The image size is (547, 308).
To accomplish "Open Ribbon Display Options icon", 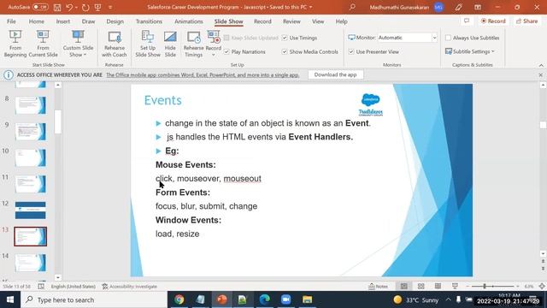I will [478, 7].
